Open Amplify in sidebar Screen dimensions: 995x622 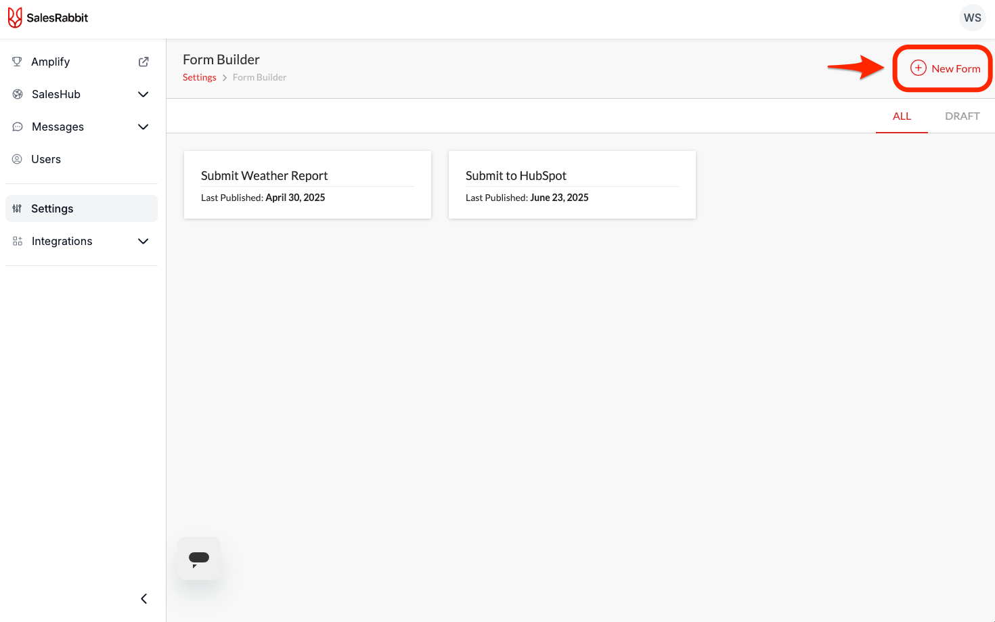[x=81, y=62]
